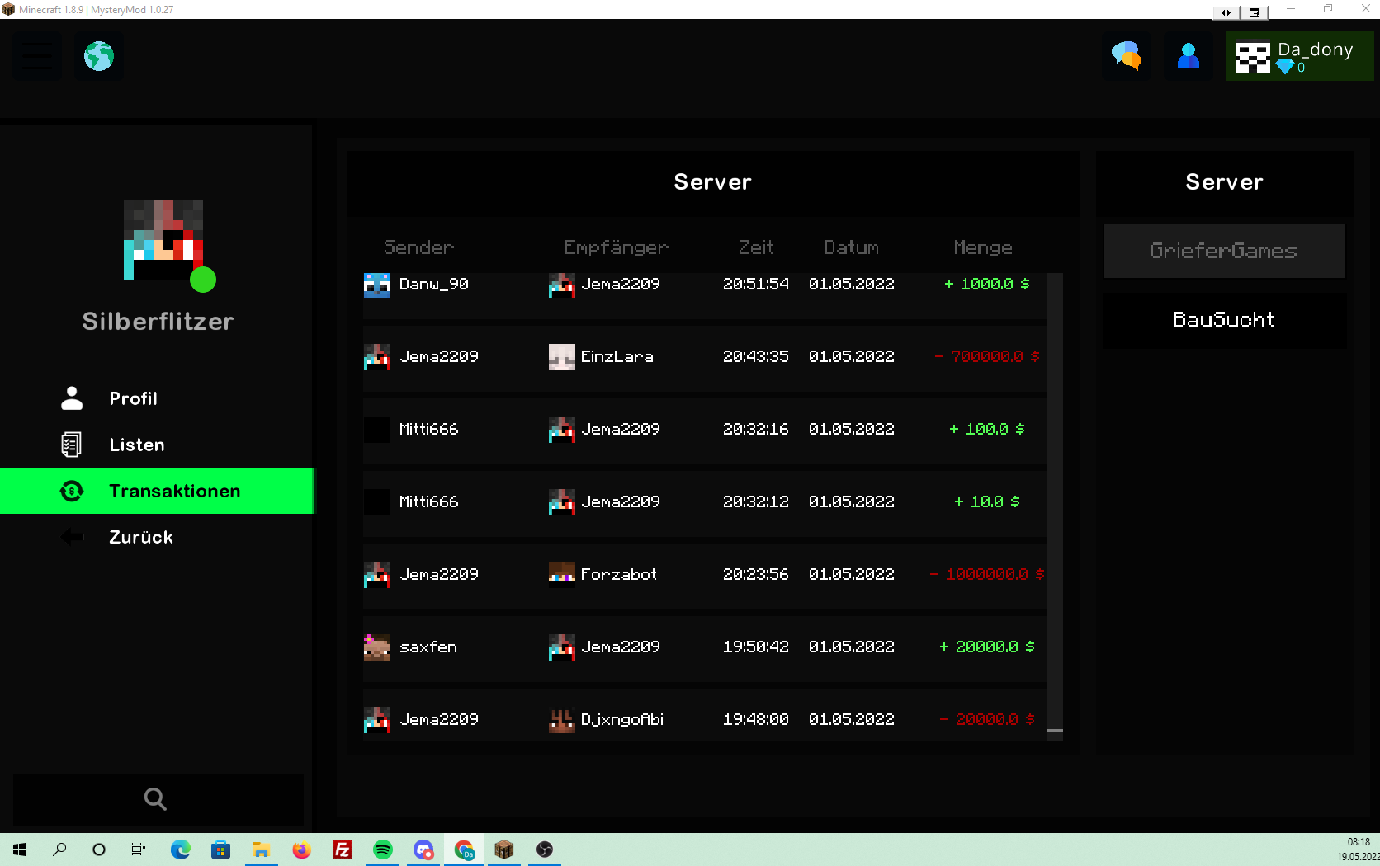Click the Danw_90 sender head icon
Screen dimensions: 1380x866
pos(377,285)
